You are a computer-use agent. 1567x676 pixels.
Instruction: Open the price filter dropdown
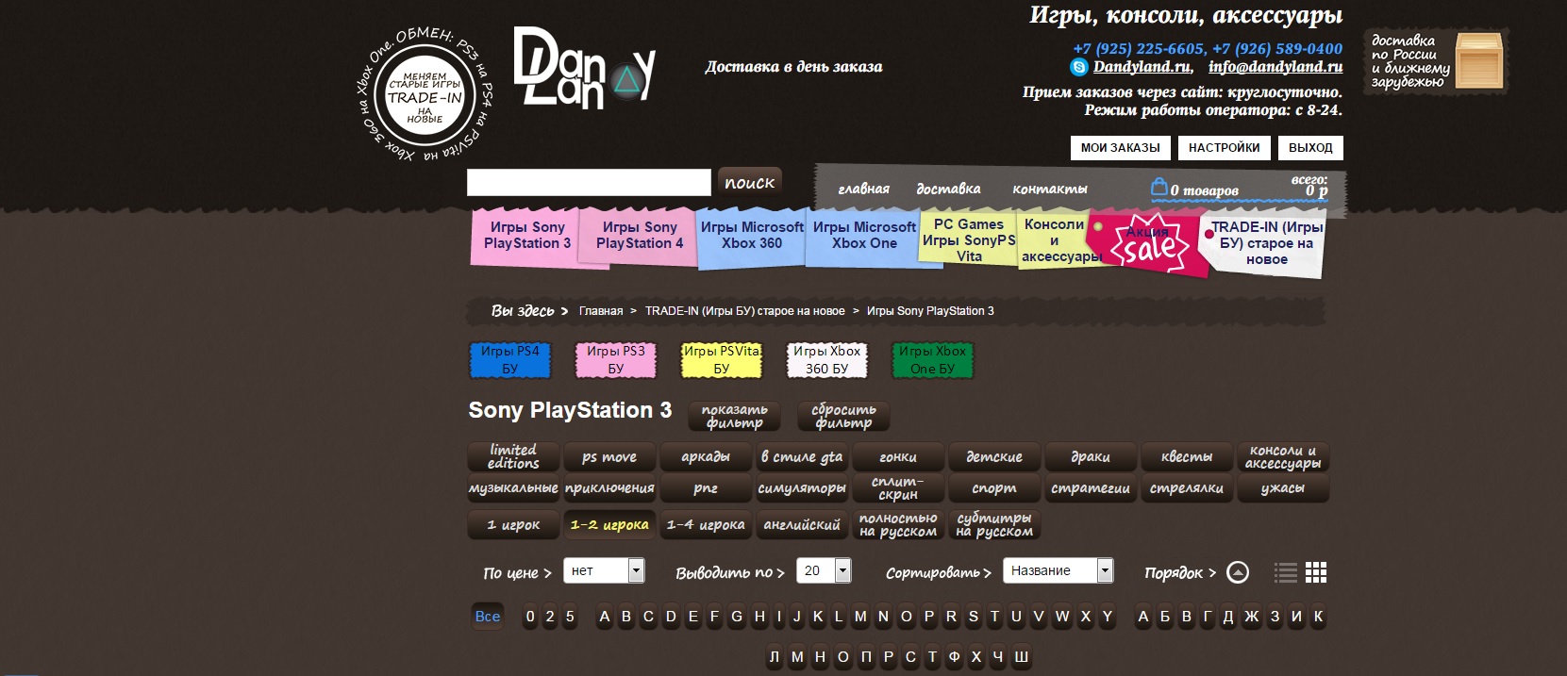pyautogui.click(x=604, y=570)
